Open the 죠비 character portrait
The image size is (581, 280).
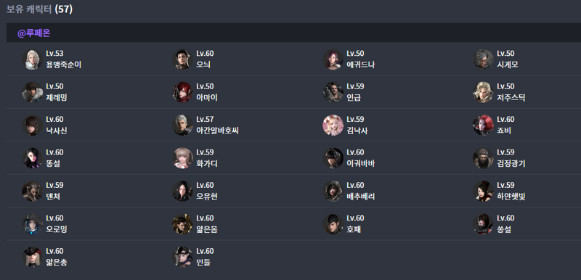point(483,125)
